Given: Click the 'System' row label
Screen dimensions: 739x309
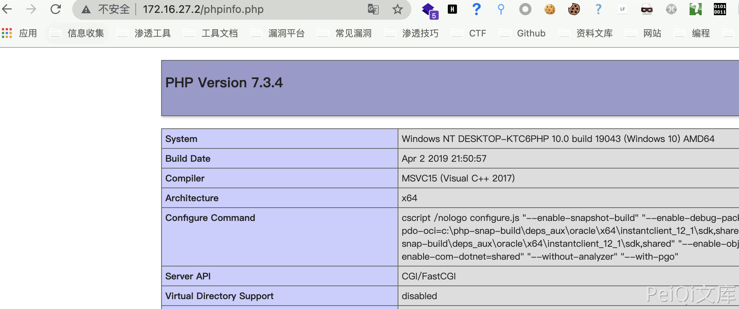Looking at the screenshot, I should point(181,139).
